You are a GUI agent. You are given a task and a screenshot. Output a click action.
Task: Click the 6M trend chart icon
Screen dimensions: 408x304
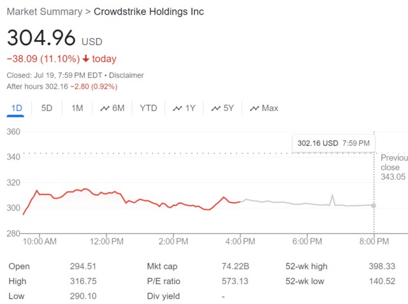(105, 109)
